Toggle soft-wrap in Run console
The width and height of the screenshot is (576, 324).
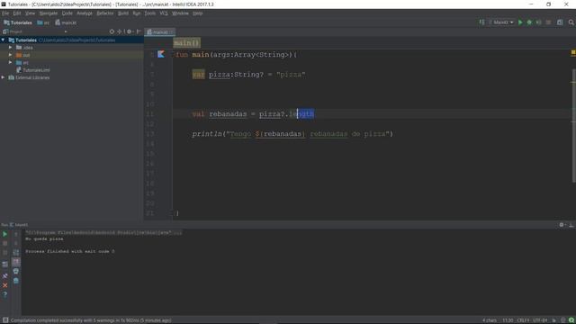[16, 253]
